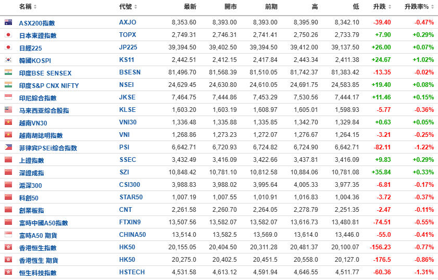Click the Philippines flag beside 菲律宾PSEi综合指数
Image resolution: width=438 pixels, height=280 pixels.
click(x=8, y=147)
